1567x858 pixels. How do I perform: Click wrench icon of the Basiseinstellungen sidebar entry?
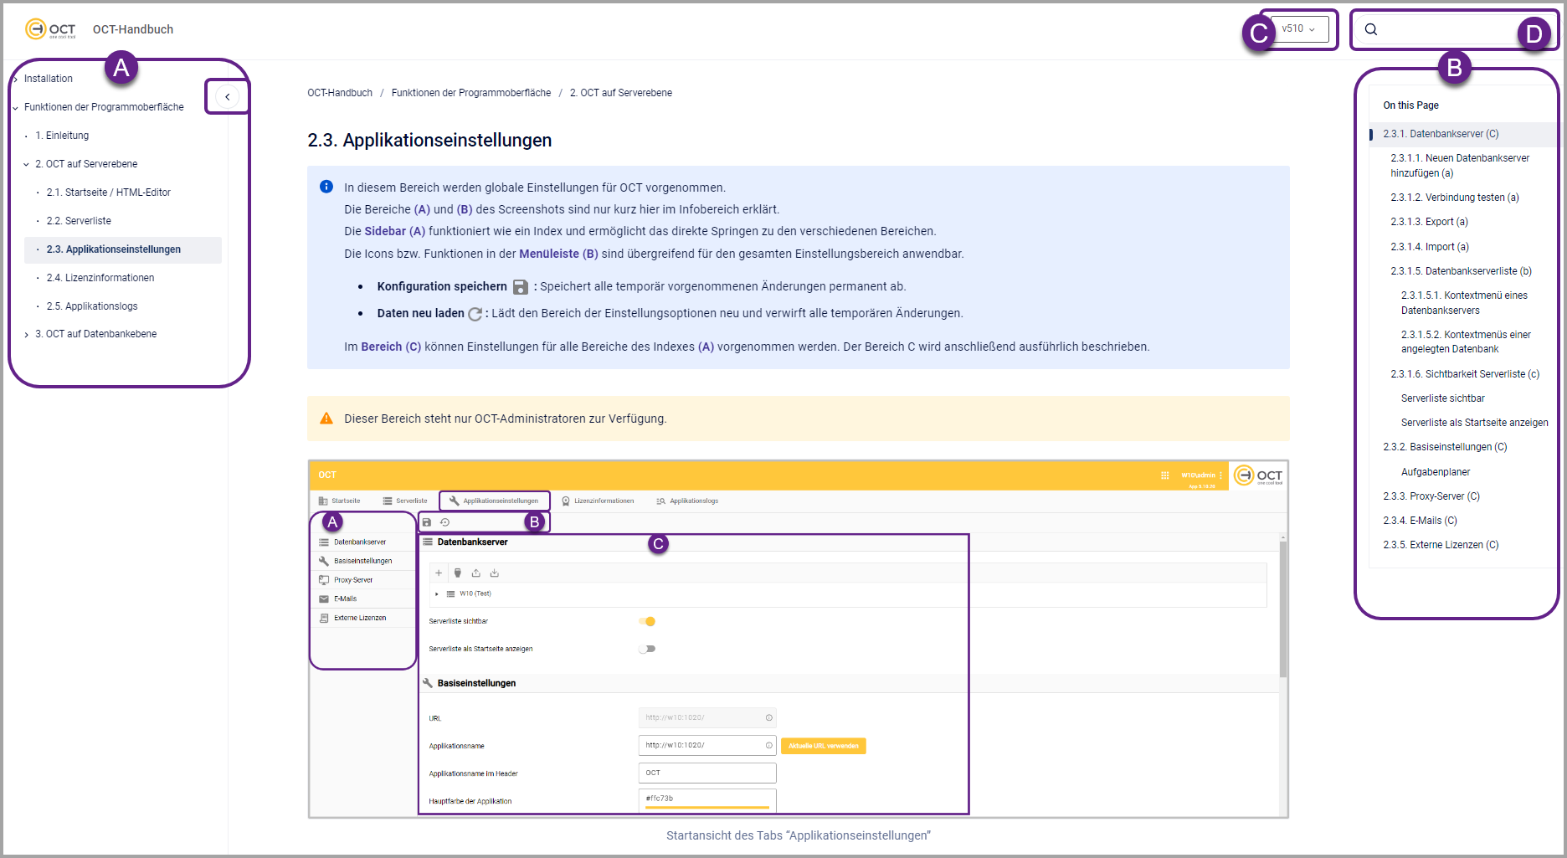324,561
